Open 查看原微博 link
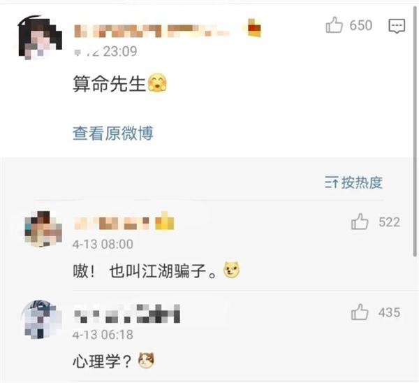Screen dimensions: 419x383 pos(113,133)
